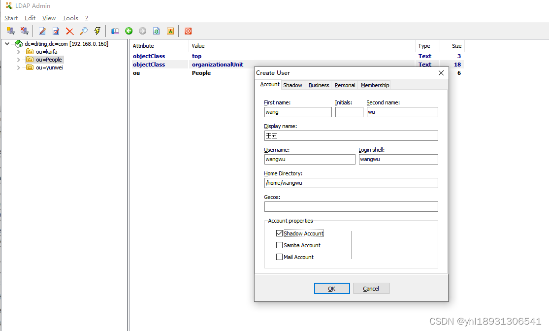Click the Gecos input field
This screenshot has height=331, width=549.
[x=351, y=206]
